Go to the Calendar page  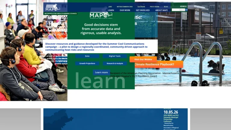[141, 7]
